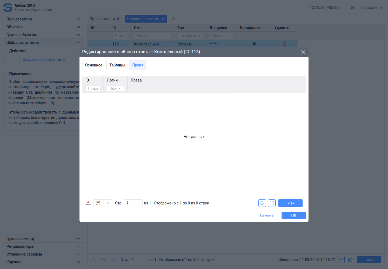
Task: Click the font size icon in the dialog footer
Action: (x=88, y=203)
